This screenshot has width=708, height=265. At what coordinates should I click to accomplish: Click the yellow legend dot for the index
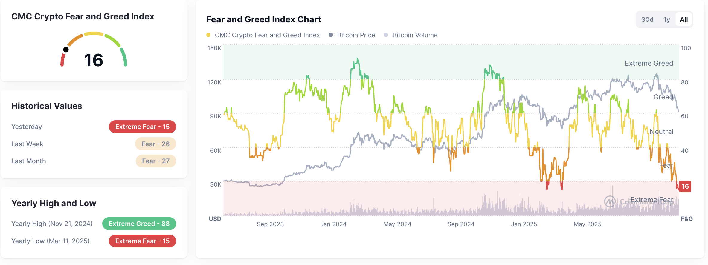(x=208, y=35)
